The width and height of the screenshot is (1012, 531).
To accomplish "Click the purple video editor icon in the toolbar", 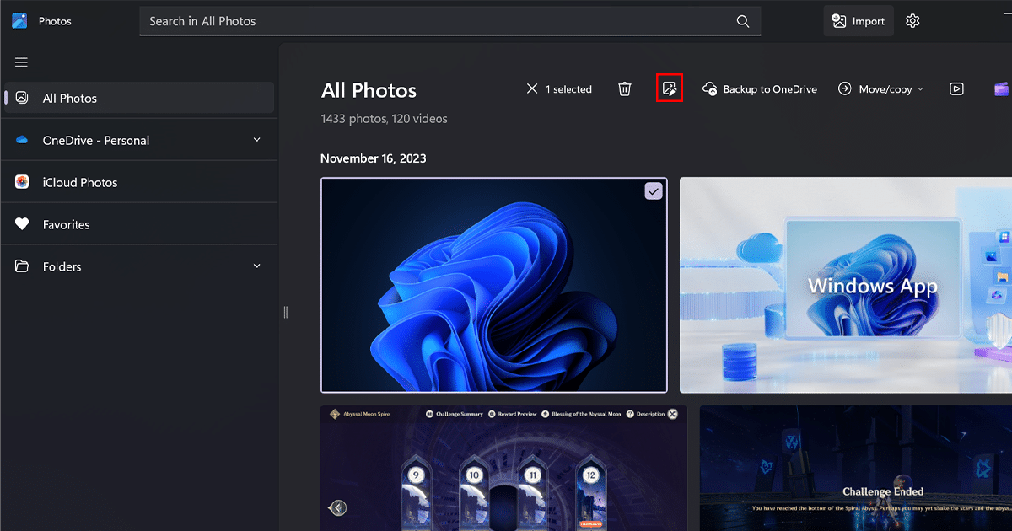I will (1001, 89).
